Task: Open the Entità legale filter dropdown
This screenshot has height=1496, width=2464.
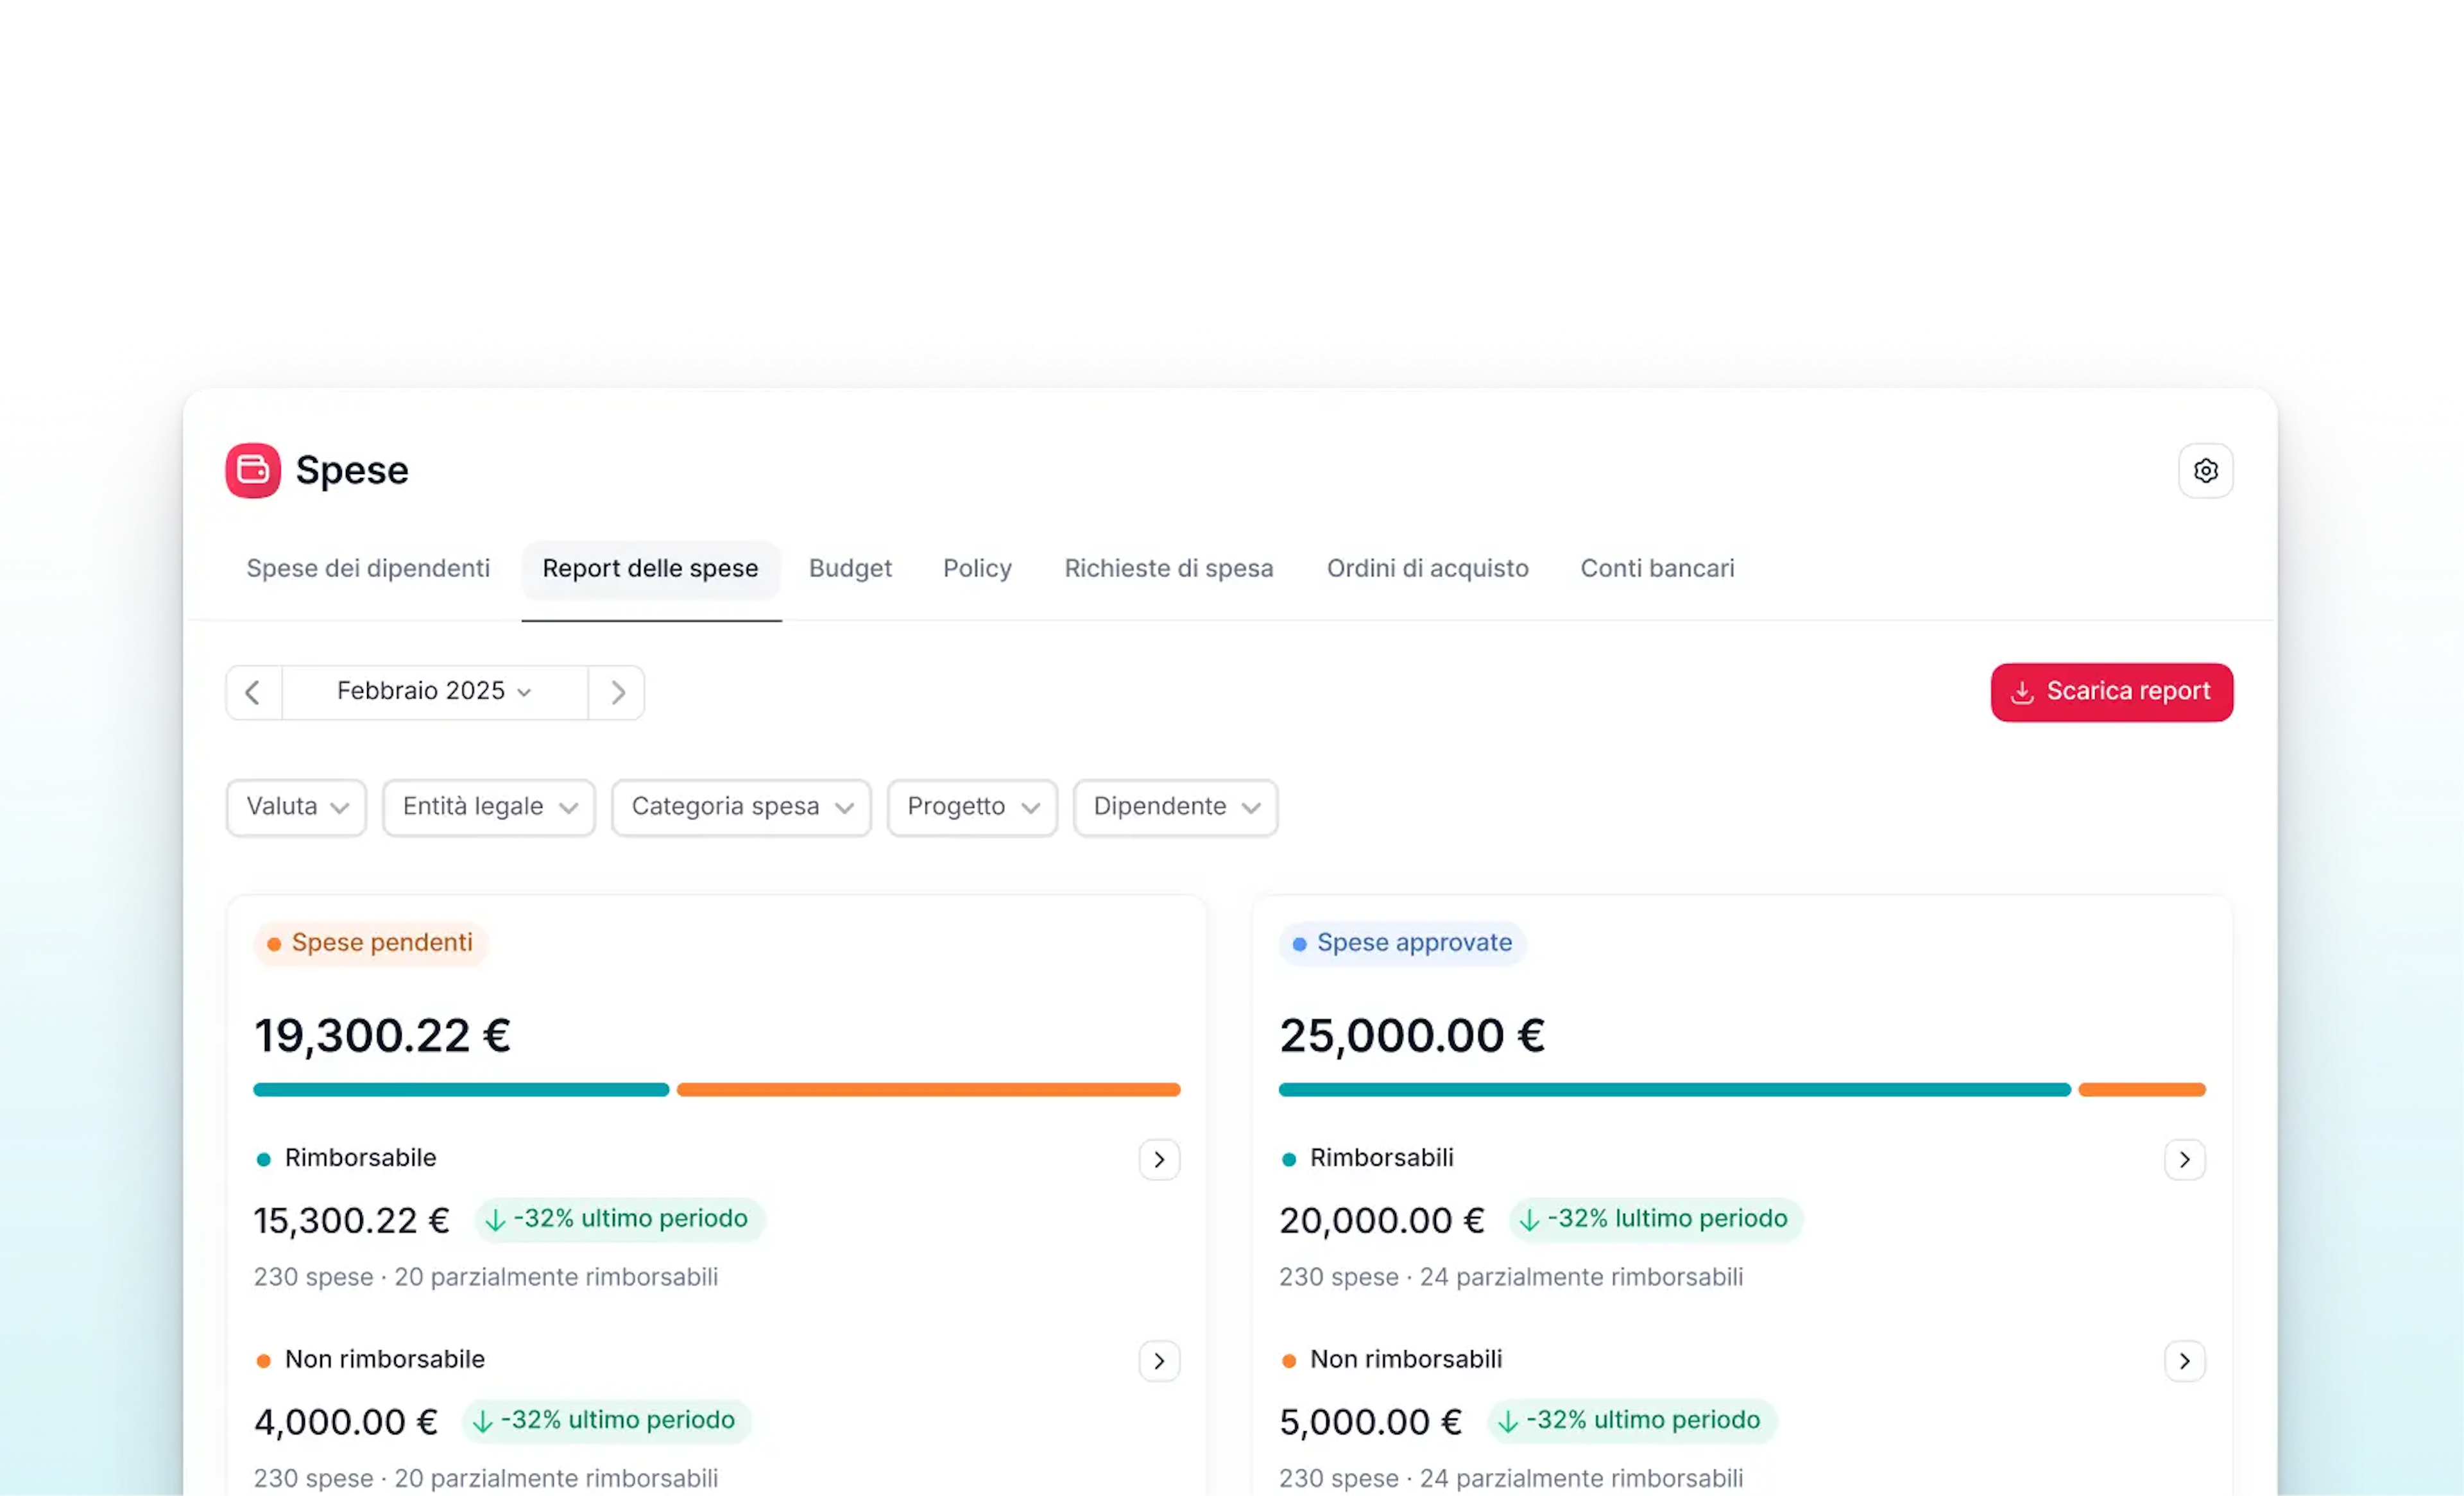Action: [x=489, y=807]
